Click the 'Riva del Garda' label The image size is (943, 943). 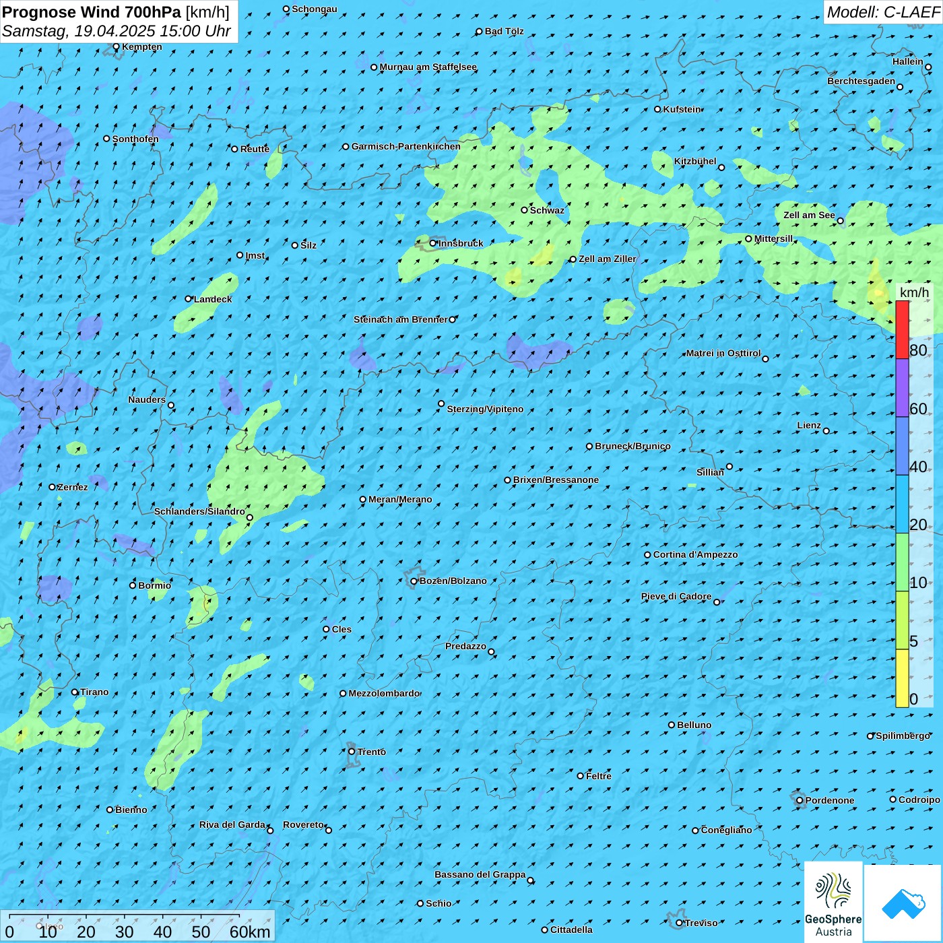(232, 824)
